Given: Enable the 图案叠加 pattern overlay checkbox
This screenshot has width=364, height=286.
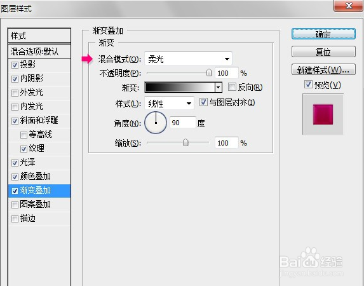Looking at the screenshot, I should [15, 205].
